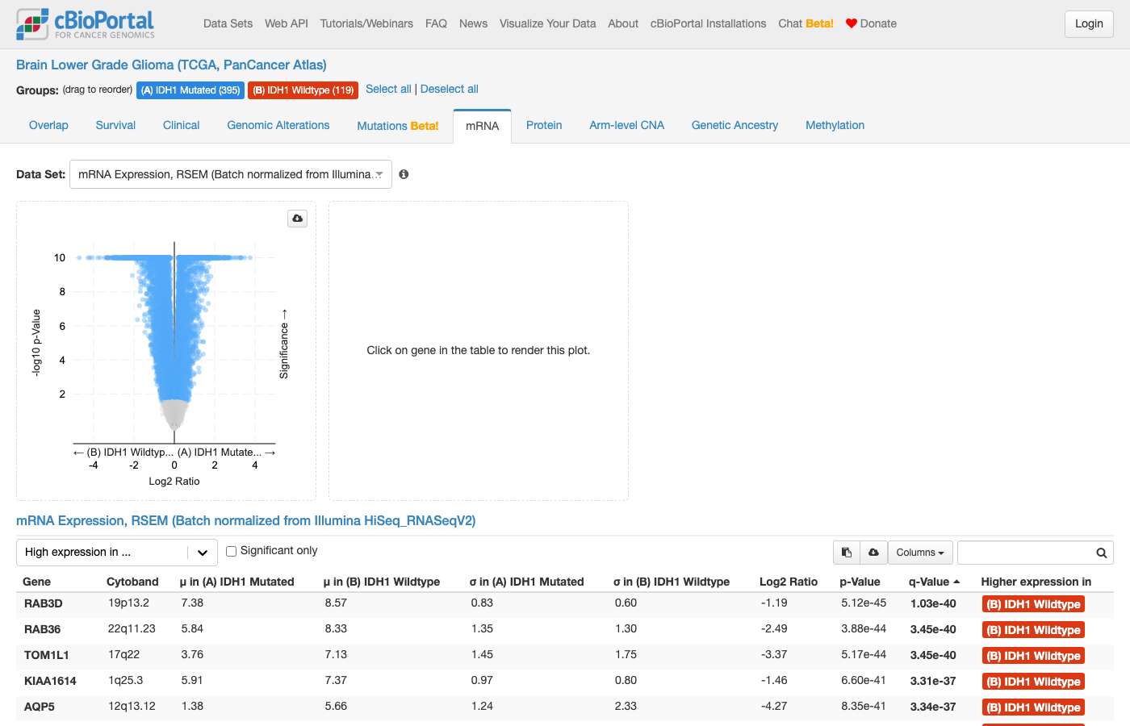Image resolution: width=1130 pixels, height=726 pixels.
Task: Open the Genomic Alterations tab
Action: [278, 125]
